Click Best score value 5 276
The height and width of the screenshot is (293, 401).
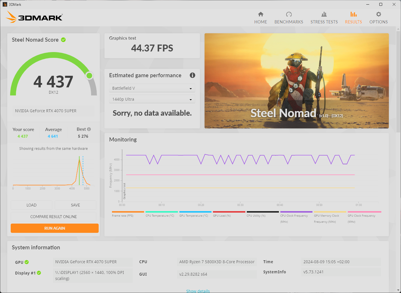83,136
